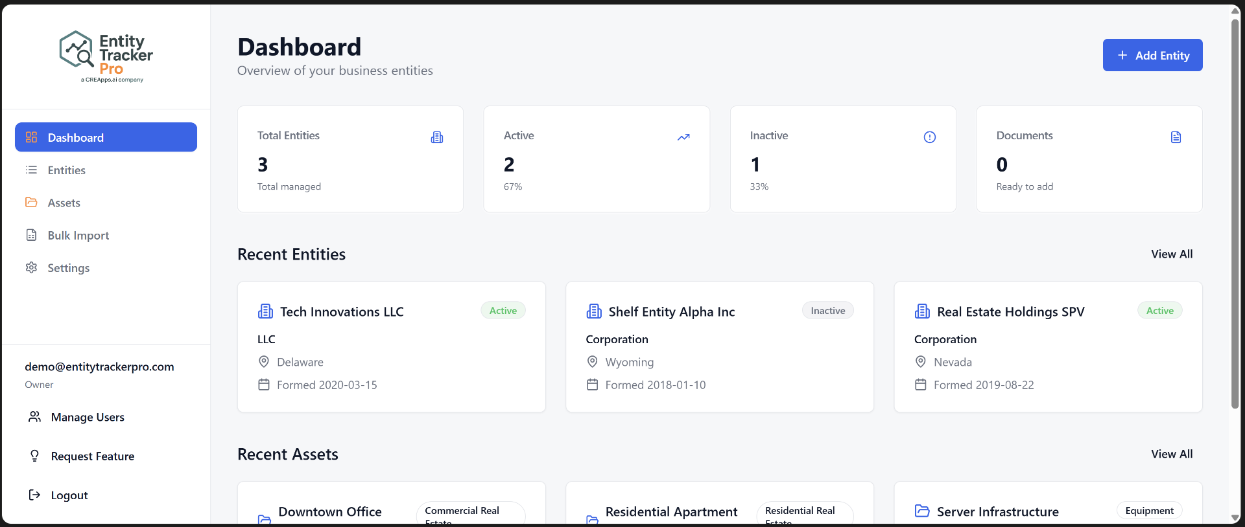
Task: Click View All next to Recent Entities
Action: (x=1172, y=254)
